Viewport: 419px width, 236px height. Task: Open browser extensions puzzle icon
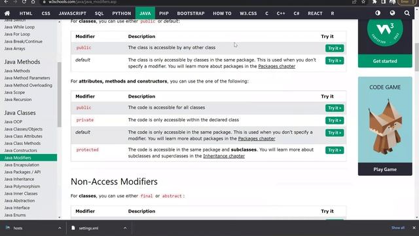coord(374,2)
